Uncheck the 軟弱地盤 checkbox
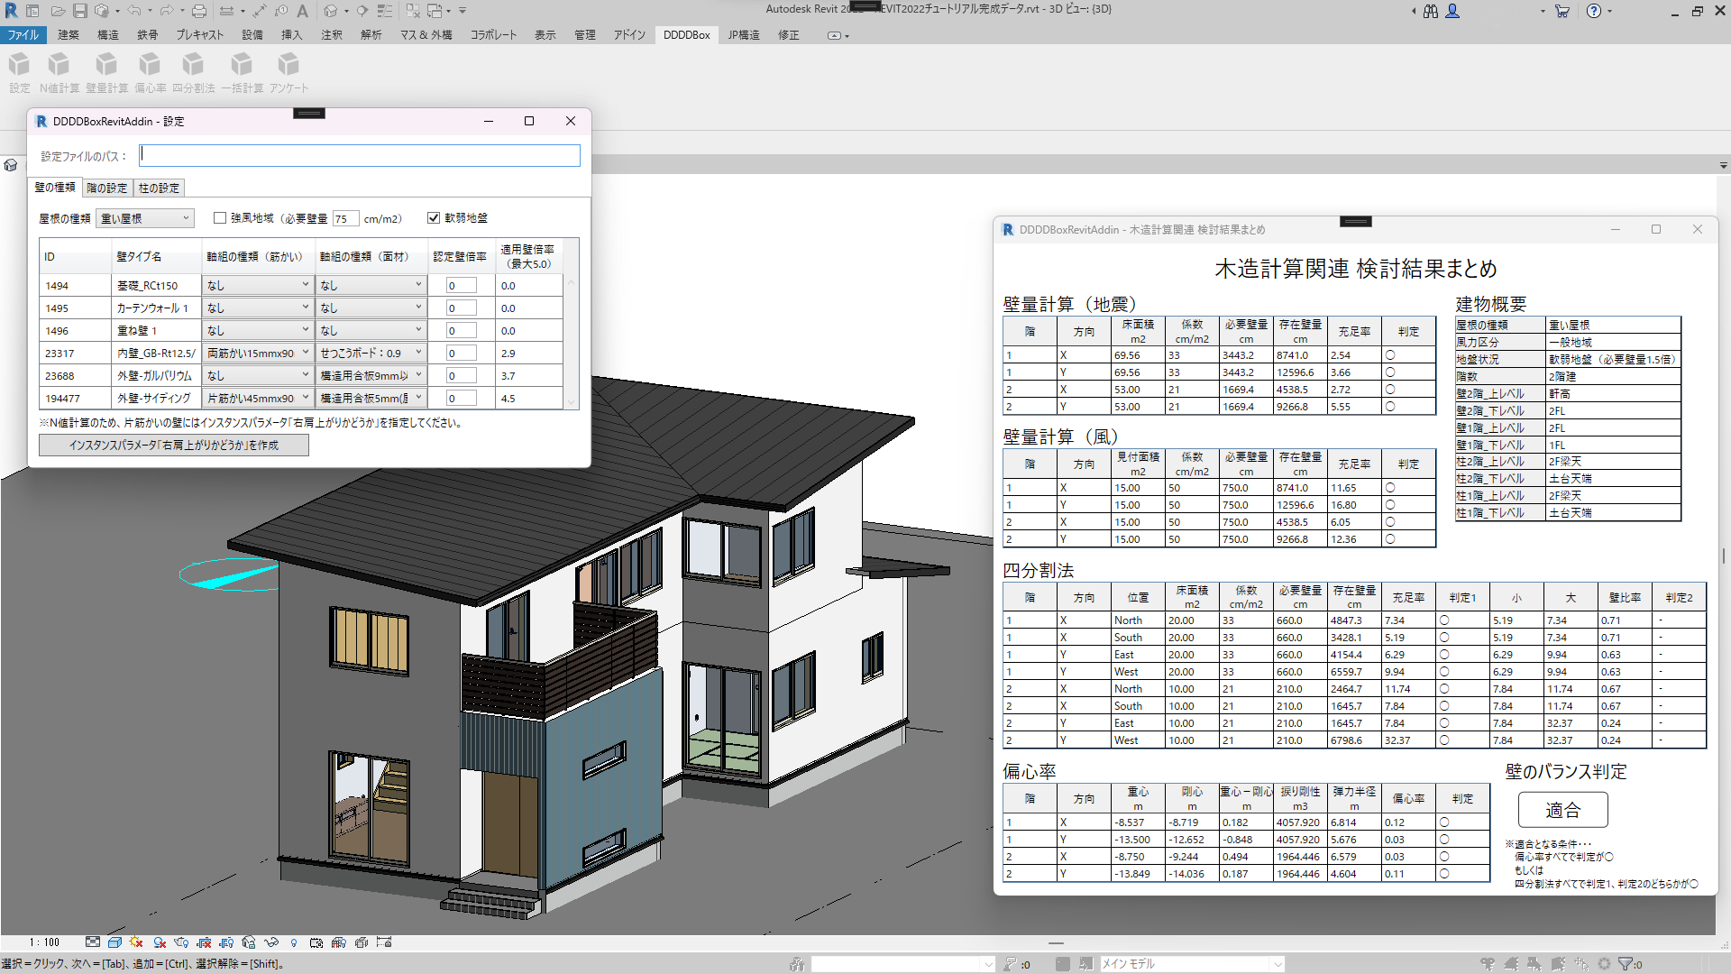 (434, 217)
